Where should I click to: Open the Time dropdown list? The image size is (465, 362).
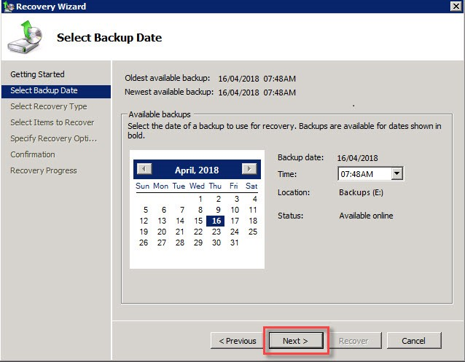pos(396,173)
